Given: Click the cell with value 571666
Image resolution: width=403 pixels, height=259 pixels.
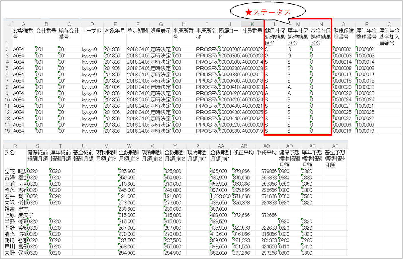Looking at the screenshot, I should [x=266, y=196].
